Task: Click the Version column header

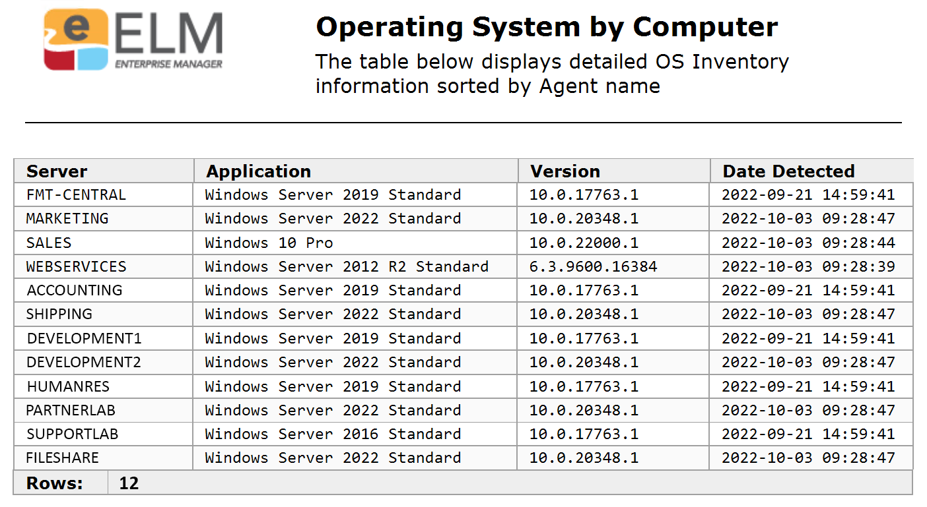Action: coord(614,171)
